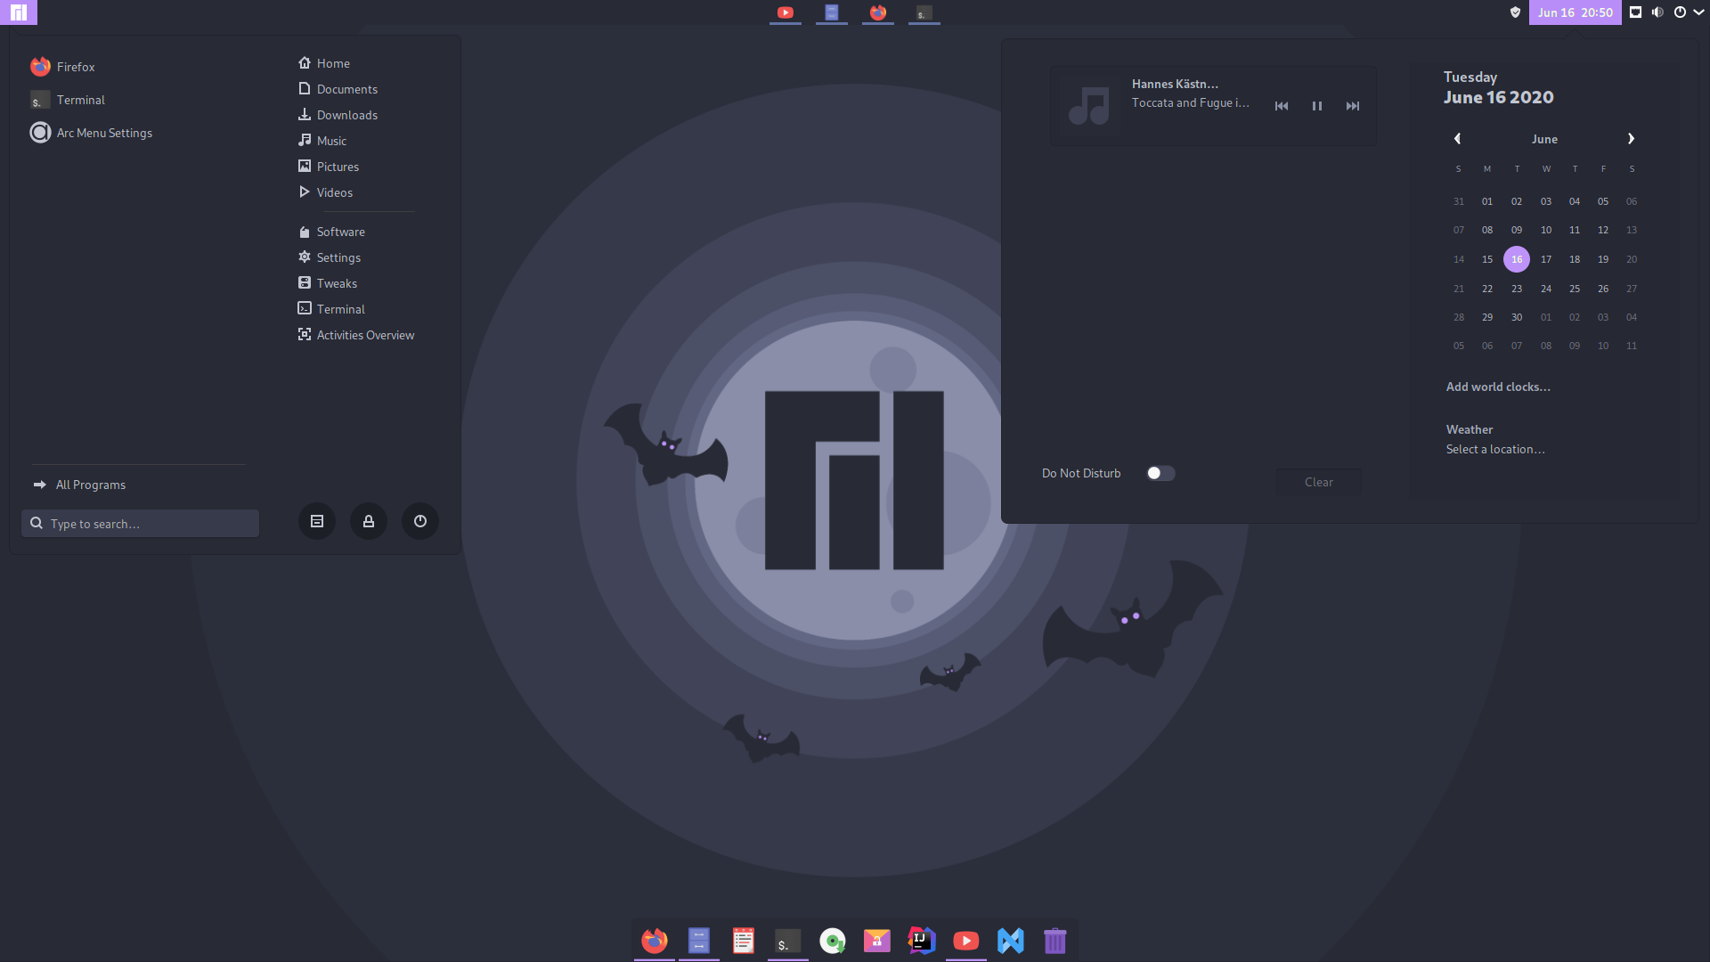
Task: Navigate to previous month in calendar
Action: pyautogui.click(x=1459, y=139)
